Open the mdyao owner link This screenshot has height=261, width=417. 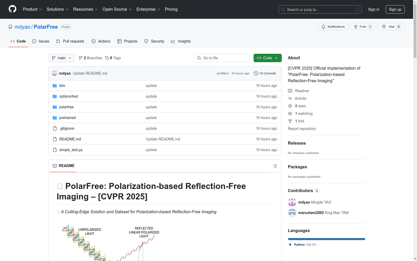tap(22, 27)
